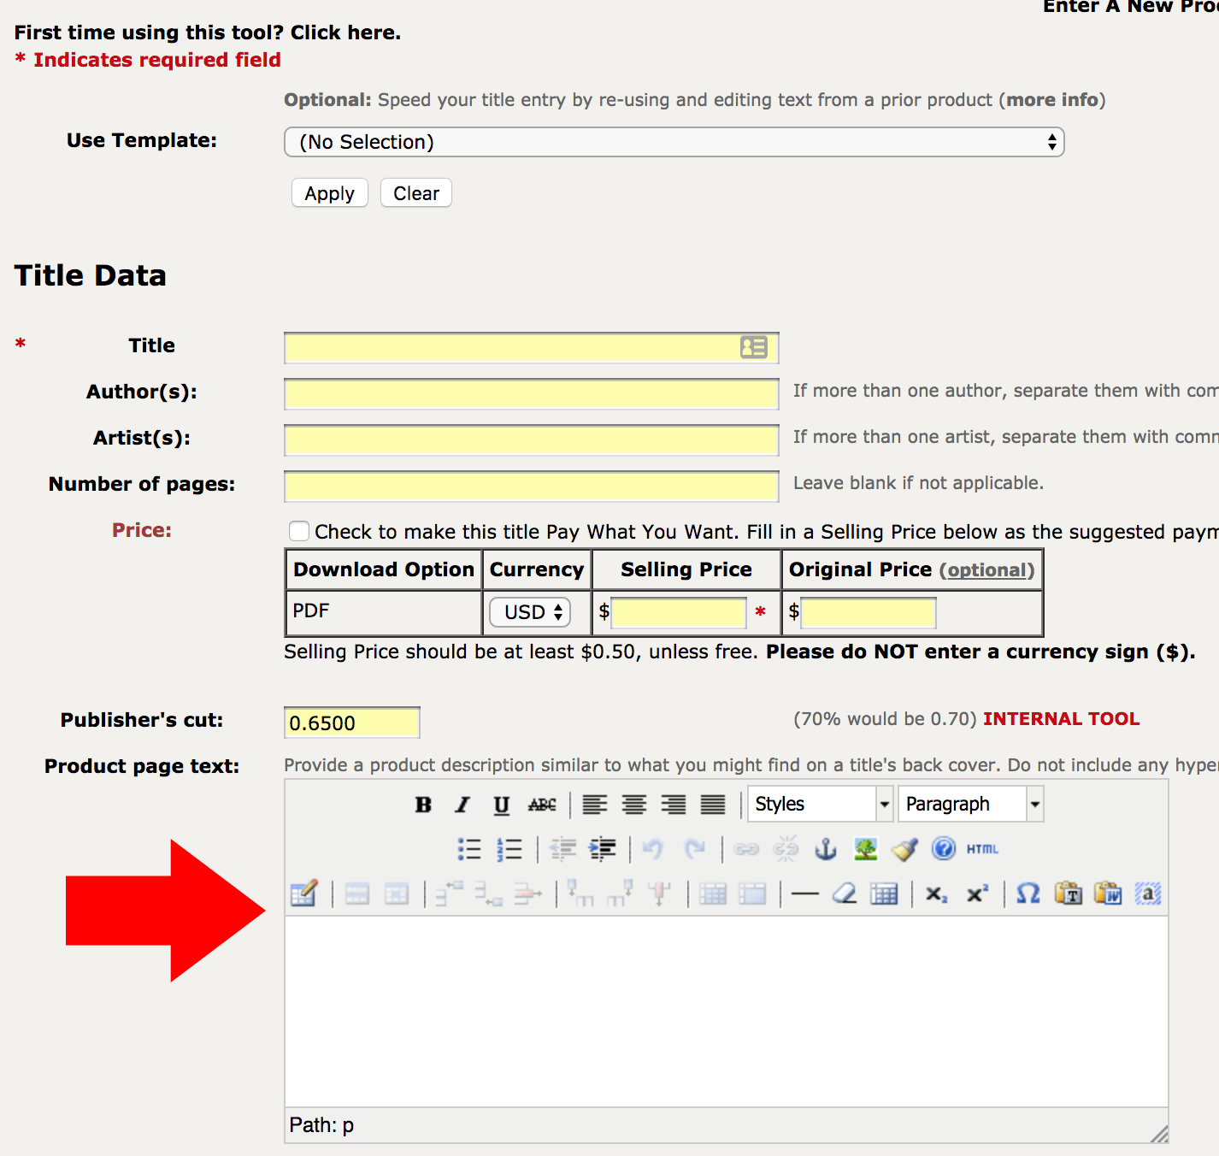Insert an image in the product description
The height and width of the screenshot is (1156, 1219).
pos(864,848)
